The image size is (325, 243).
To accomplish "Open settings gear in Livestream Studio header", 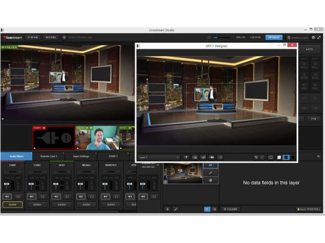I will 313,38.
